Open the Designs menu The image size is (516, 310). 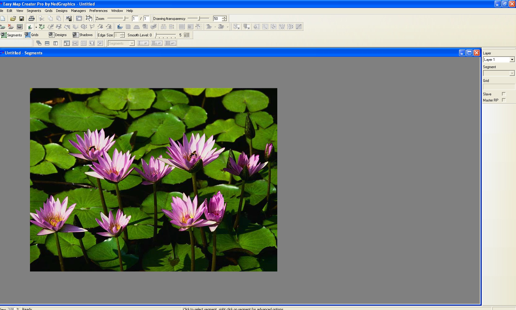pos(62,11)
